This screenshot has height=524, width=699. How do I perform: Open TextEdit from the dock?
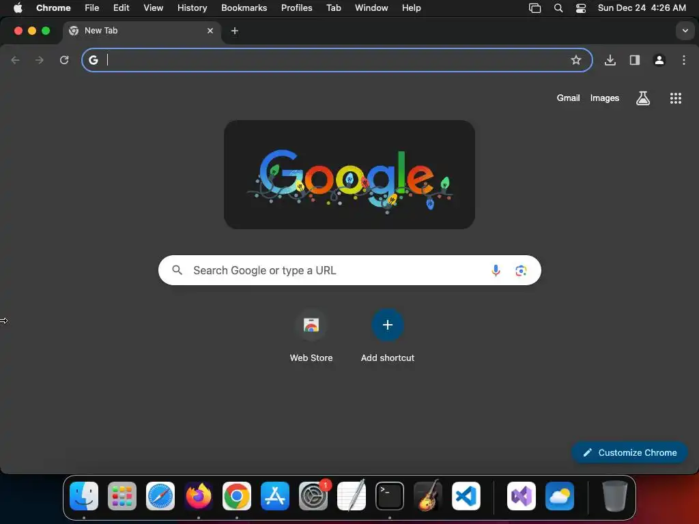[352, 496]
